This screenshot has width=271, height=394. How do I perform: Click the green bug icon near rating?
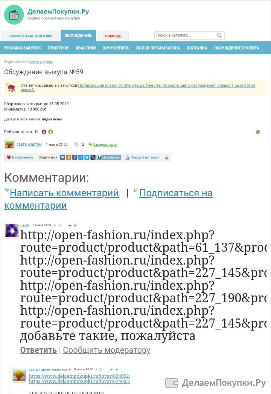(258, 132)
